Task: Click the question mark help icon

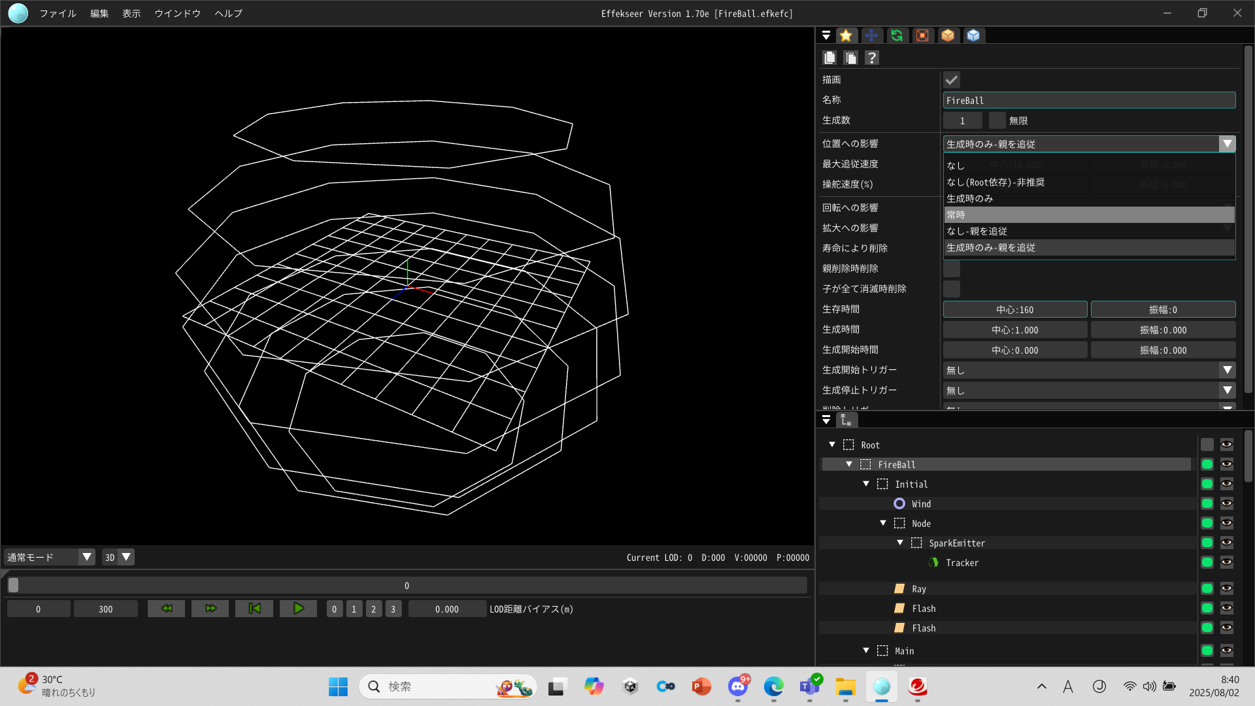Action: point(871,58)
